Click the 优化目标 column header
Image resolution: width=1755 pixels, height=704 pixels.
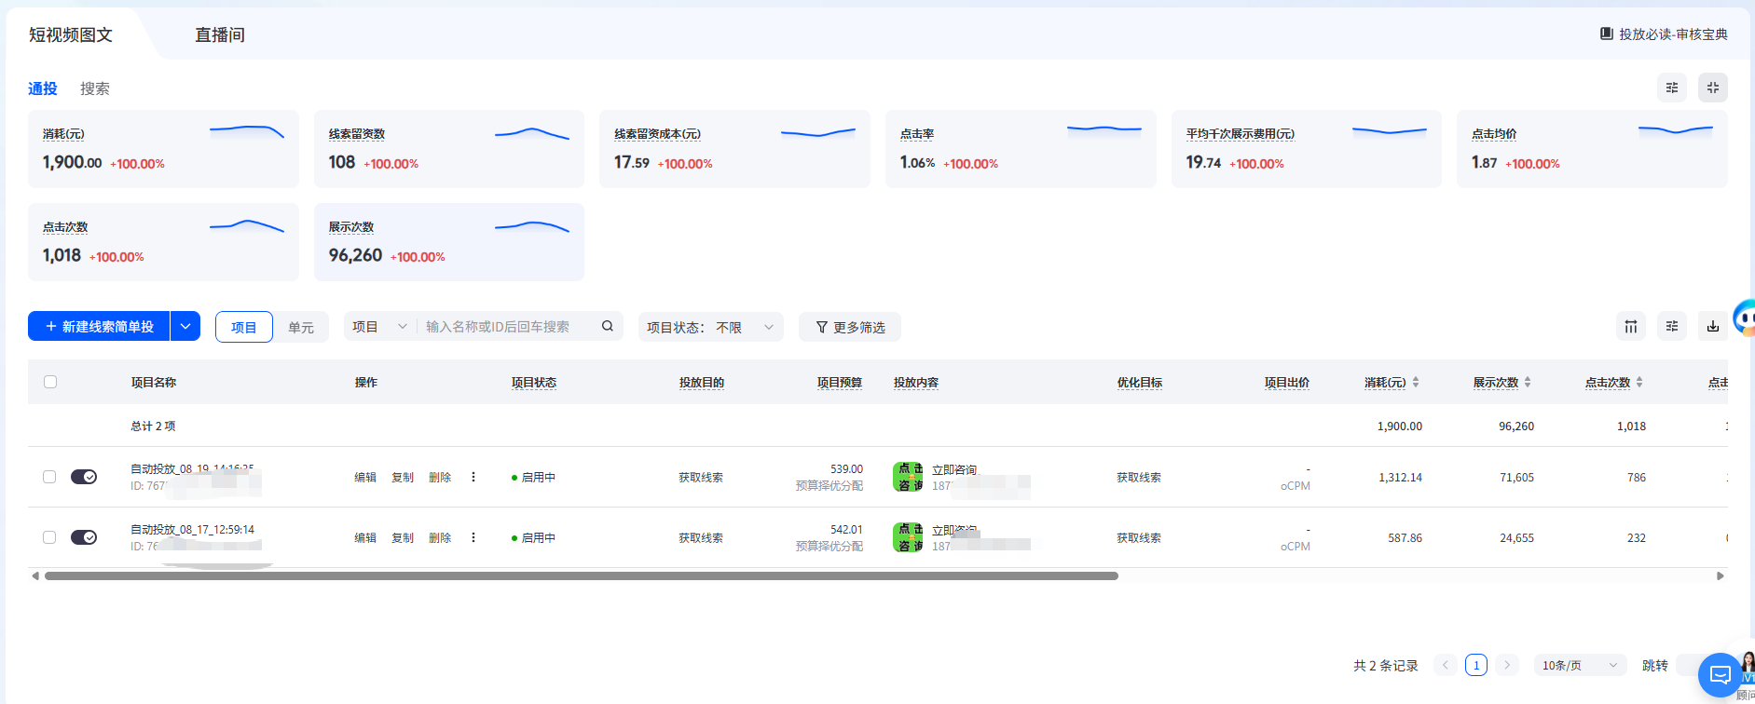coord(1140,383)
